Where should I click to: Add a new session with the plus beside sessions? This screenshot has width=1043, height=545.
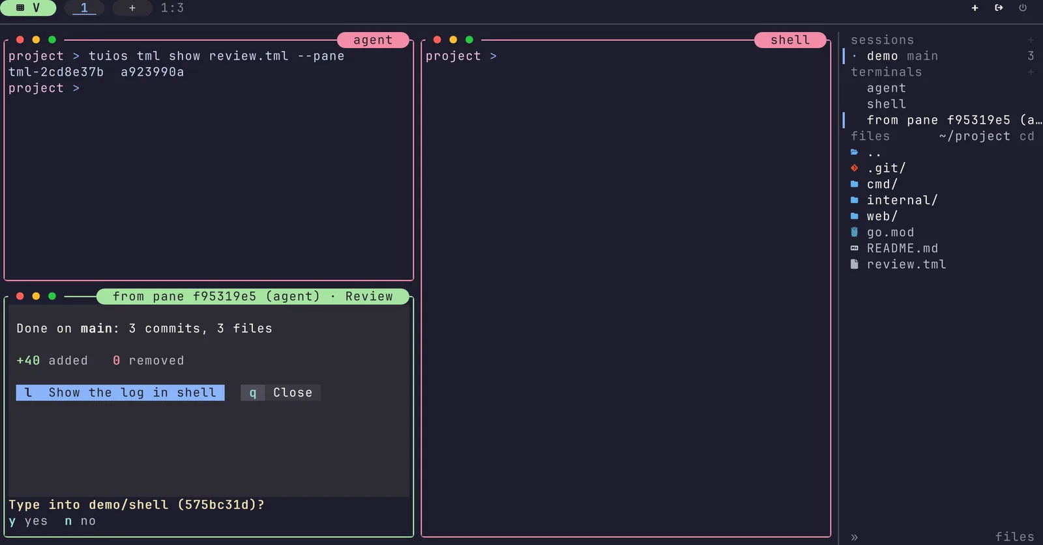[1031, 40]
